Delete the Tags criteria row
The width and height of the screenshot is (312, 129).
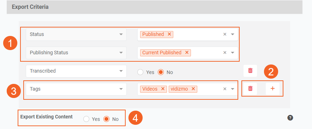pyautogui.click(x=250, y=89)
